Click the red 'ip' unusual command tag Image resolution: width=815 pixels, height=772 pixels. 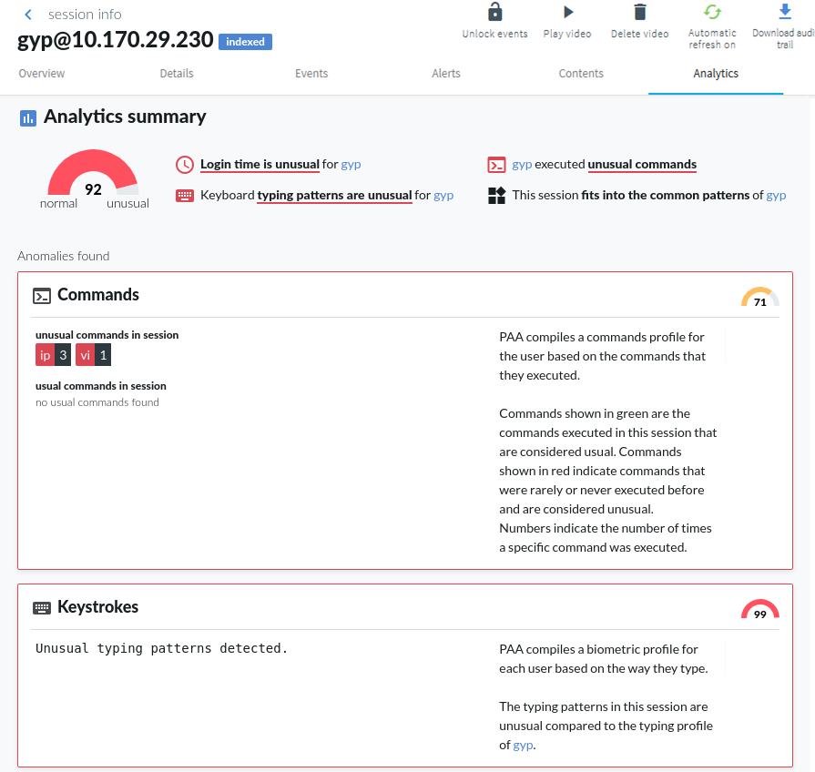46,355
